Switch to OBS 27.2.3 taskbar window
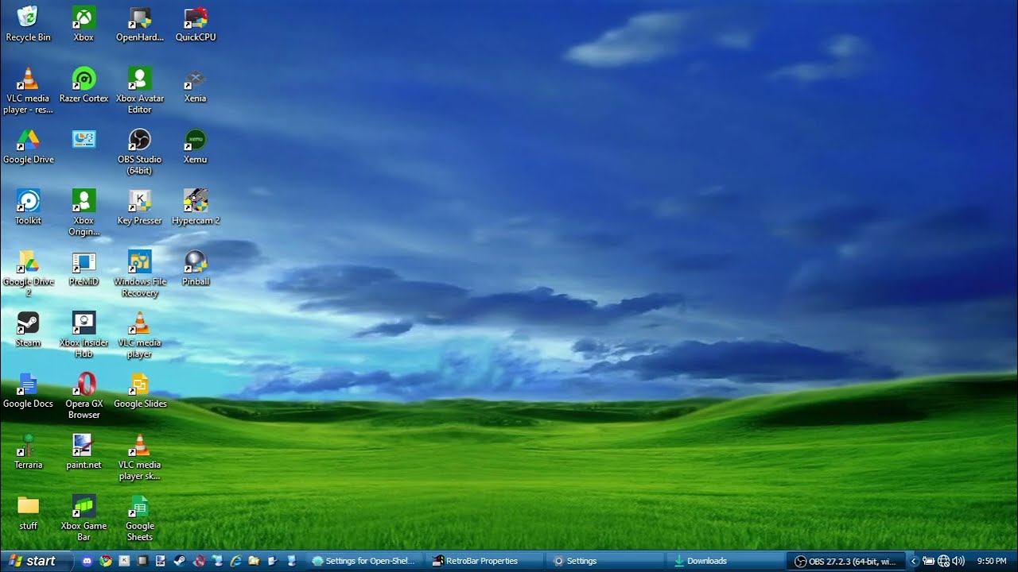 coord(845,561)
